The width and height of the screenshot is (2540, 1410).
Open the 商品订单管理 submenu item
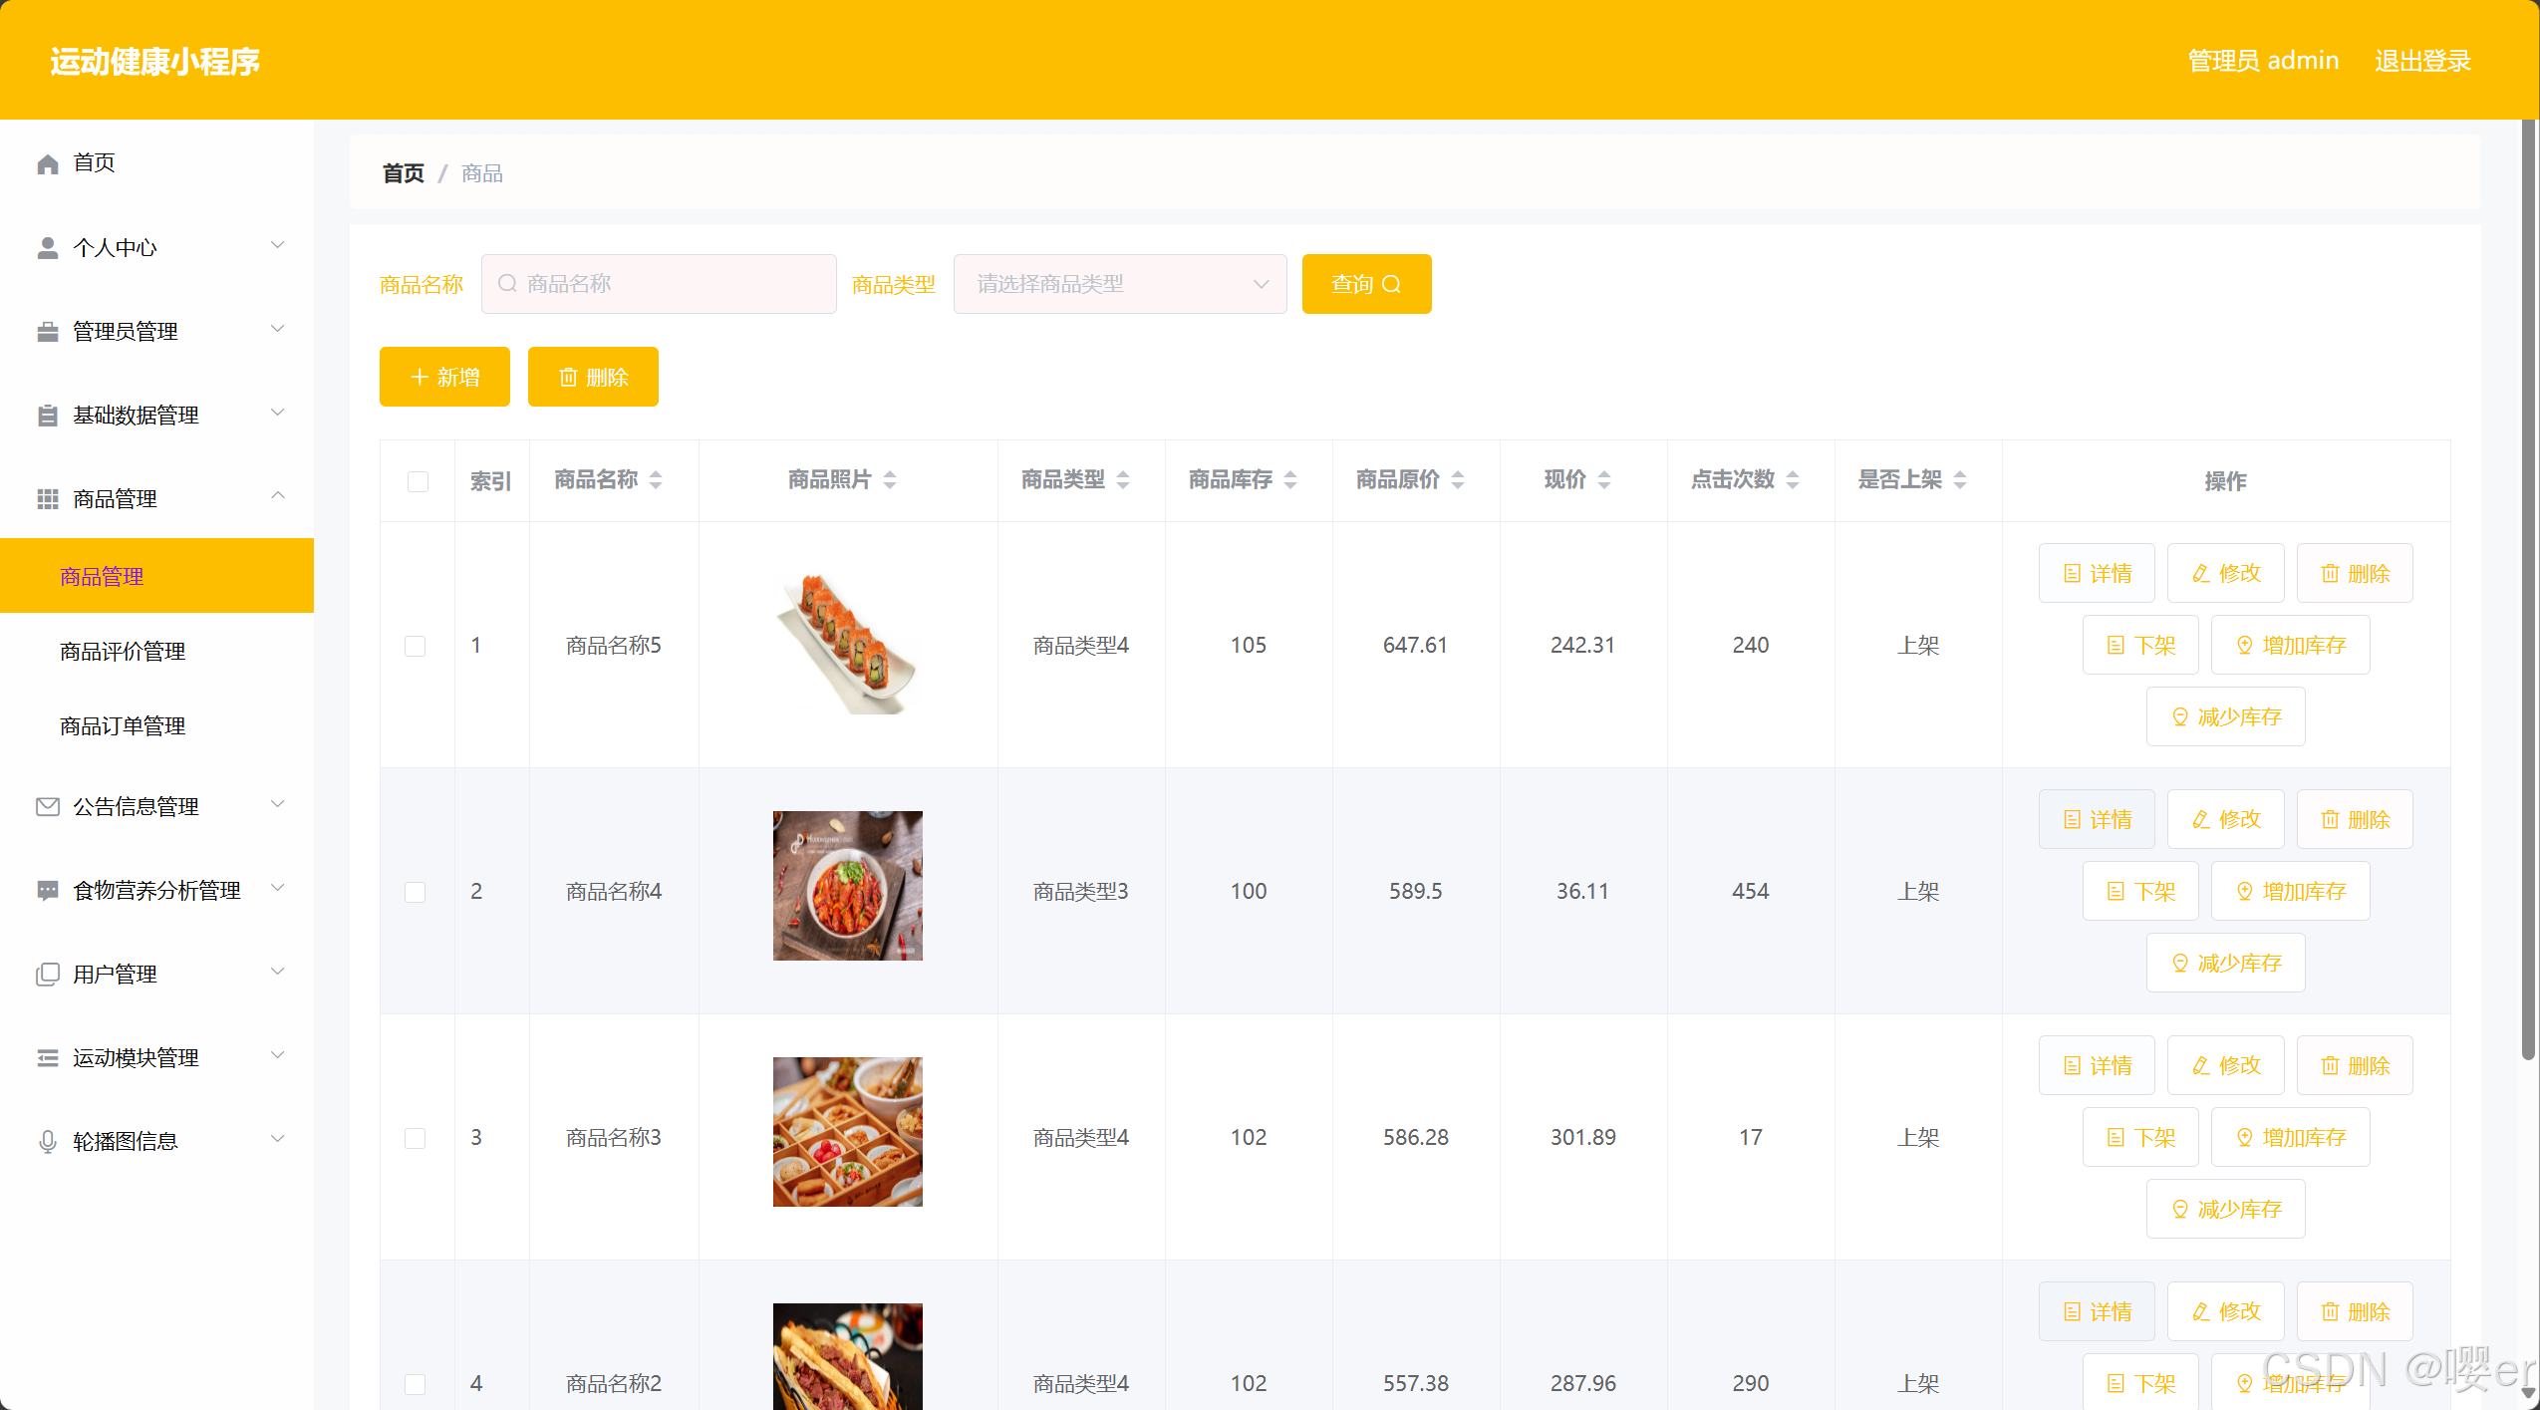[123, 726]
